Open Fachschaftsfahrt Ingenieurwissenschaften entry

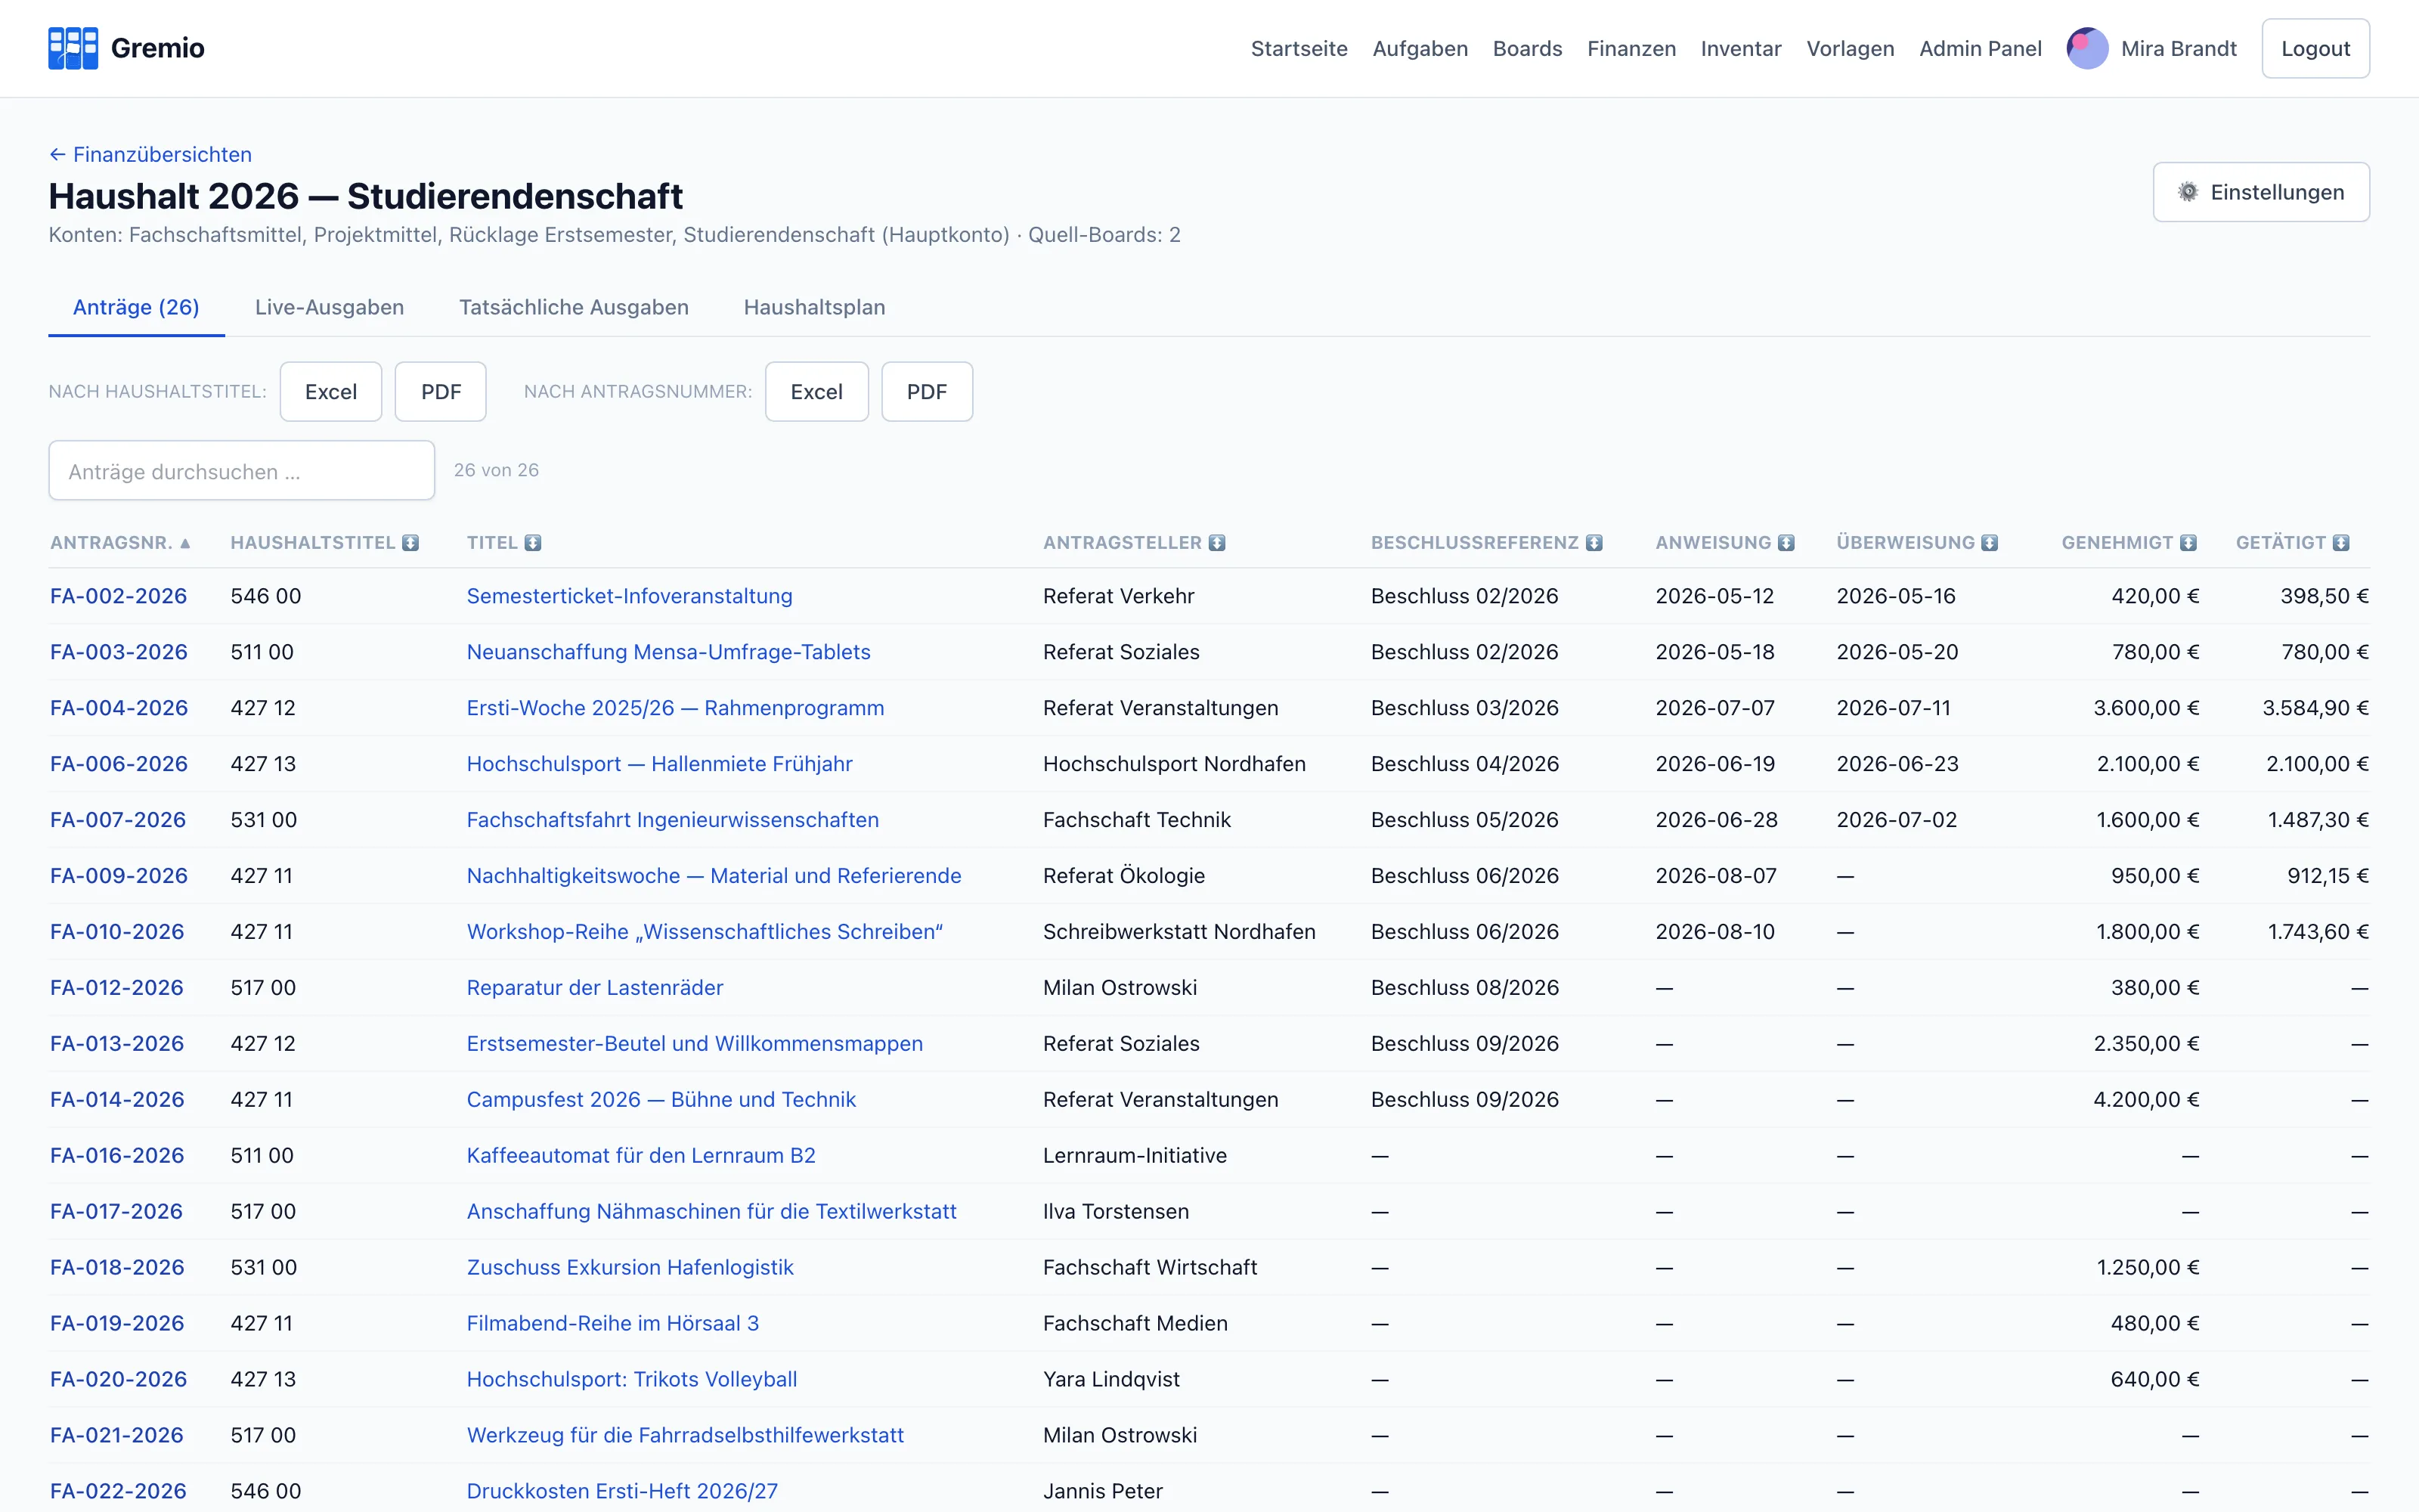click(673, 820)
